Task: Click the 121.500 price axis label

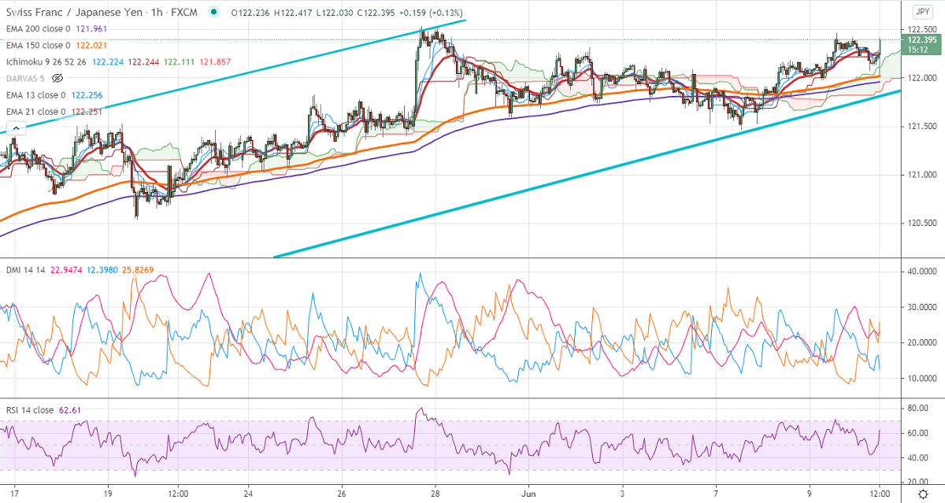Action: point(921,127)
